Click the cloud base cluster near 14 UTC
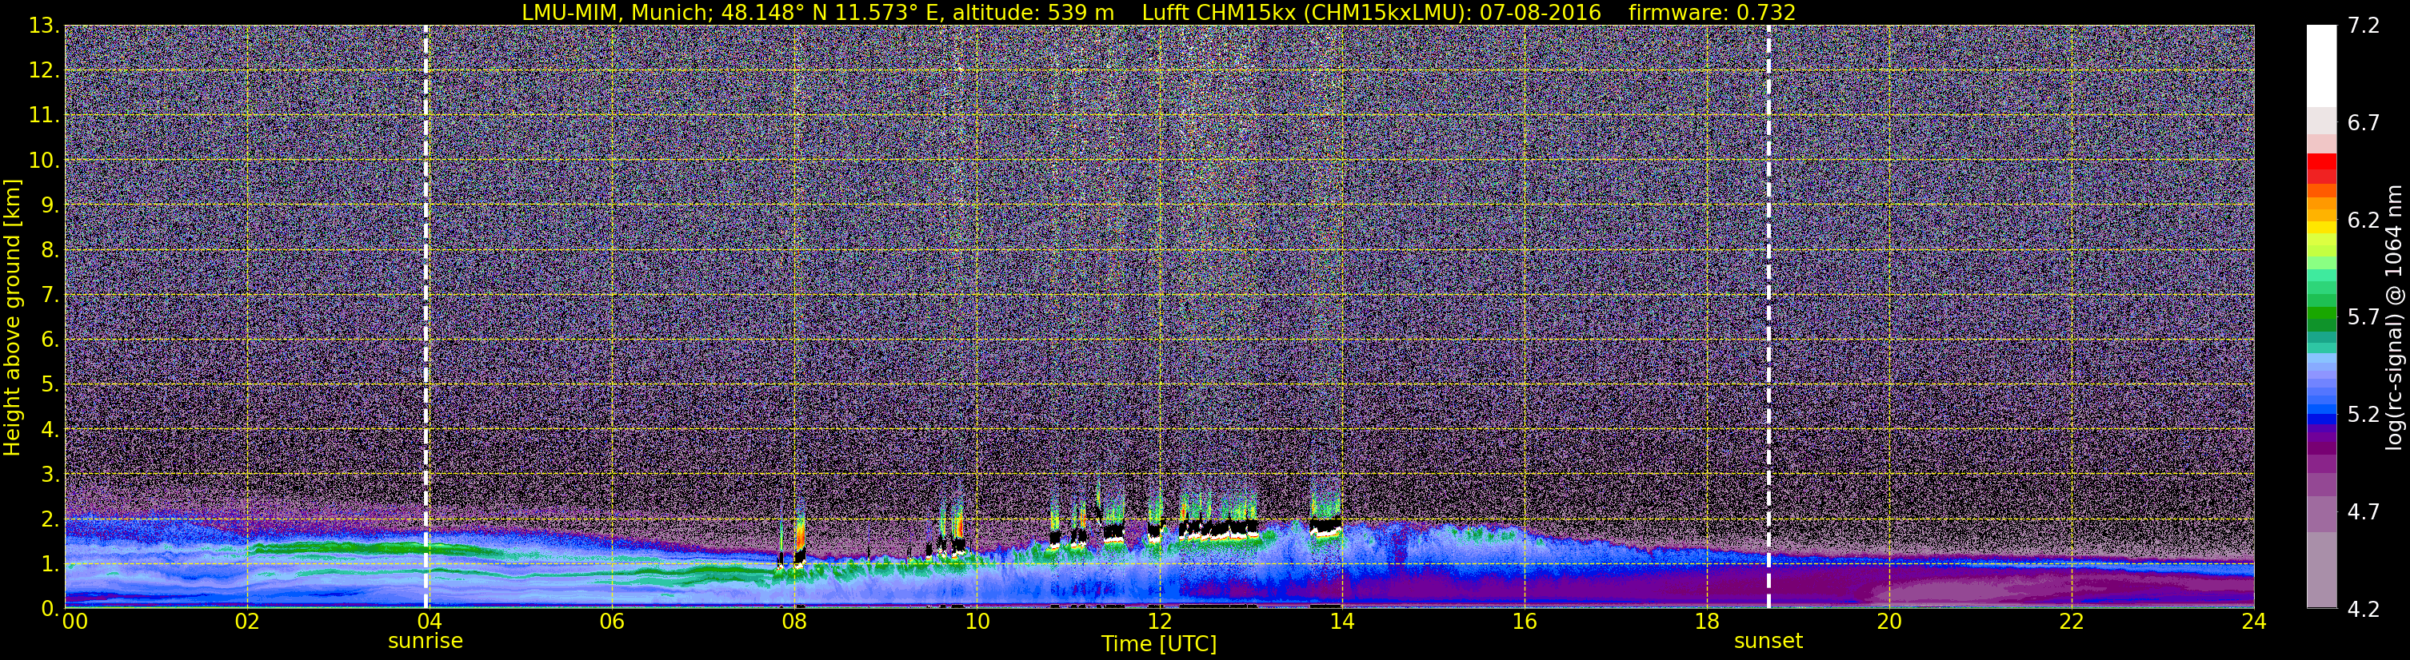Image resolution: width=2410 pixels, height=660 pixels. (x=1325, y=527)
